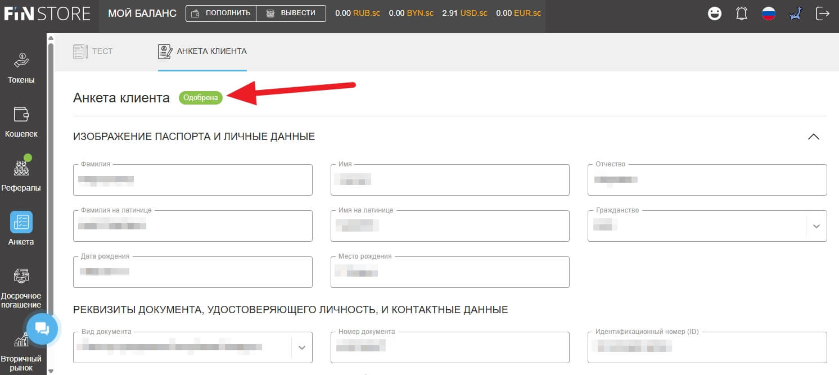The width and height of the screenshot is (839, 375).
Task: Switch to the Тест tab
Action: click(x=93, y=51)
